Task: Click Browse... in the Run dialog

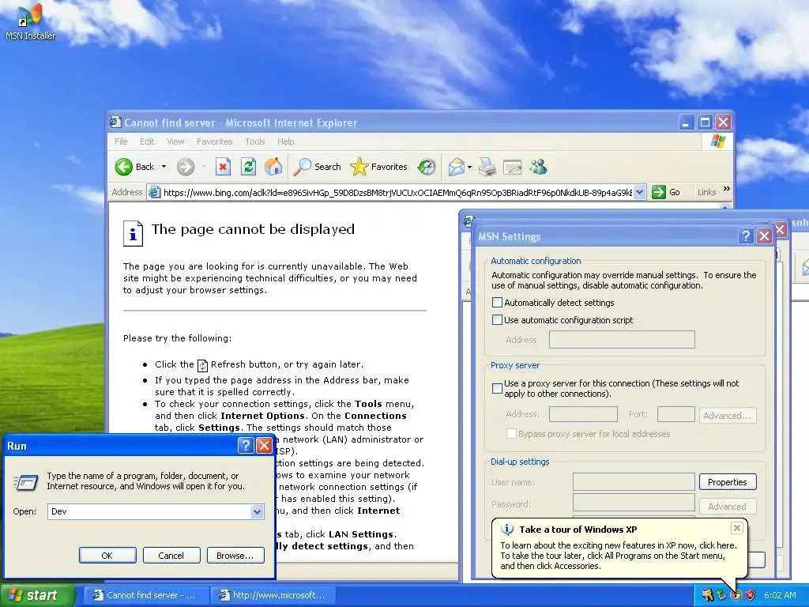Action: (x=235, y=556)
